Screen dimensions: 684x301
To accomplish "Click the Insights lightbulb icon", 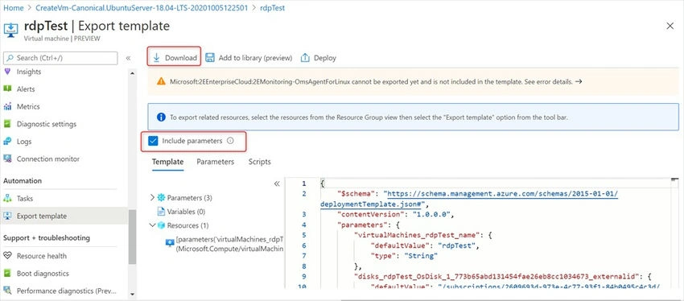I will [x=7, y=72].
